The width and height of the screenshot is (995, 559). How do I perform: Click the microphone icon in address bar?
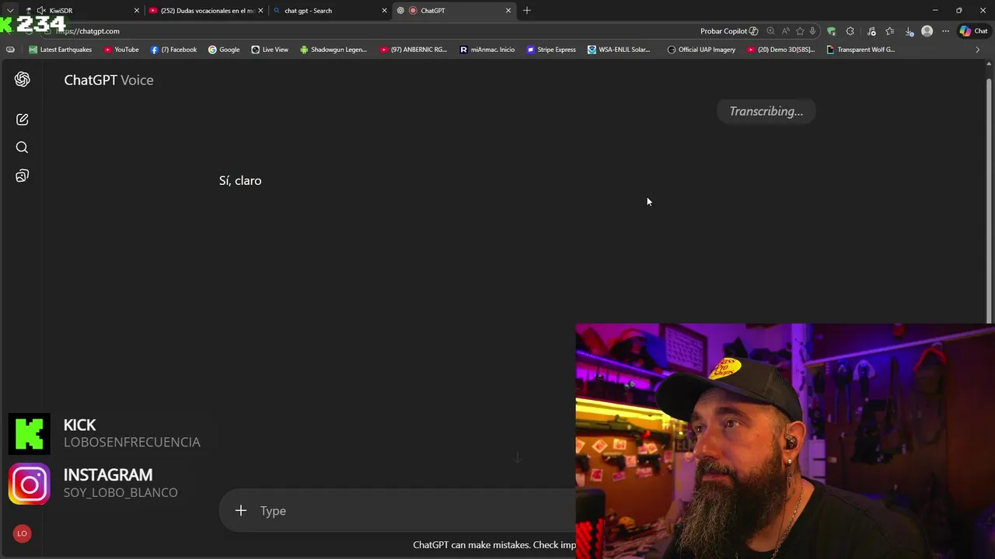click(x=812, y=31)
